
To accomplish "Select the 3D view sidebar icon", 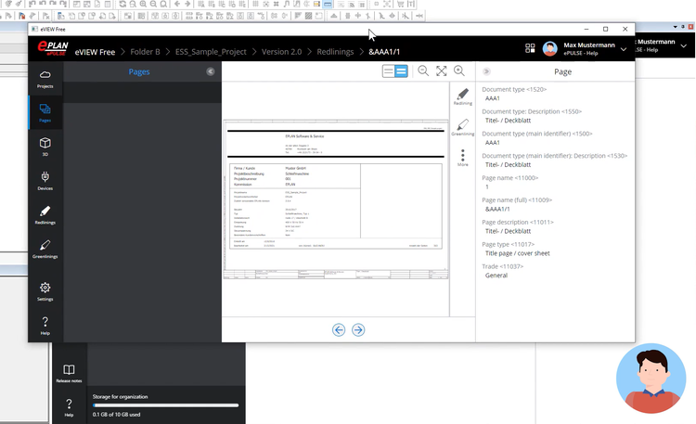I will click(45, 147).
